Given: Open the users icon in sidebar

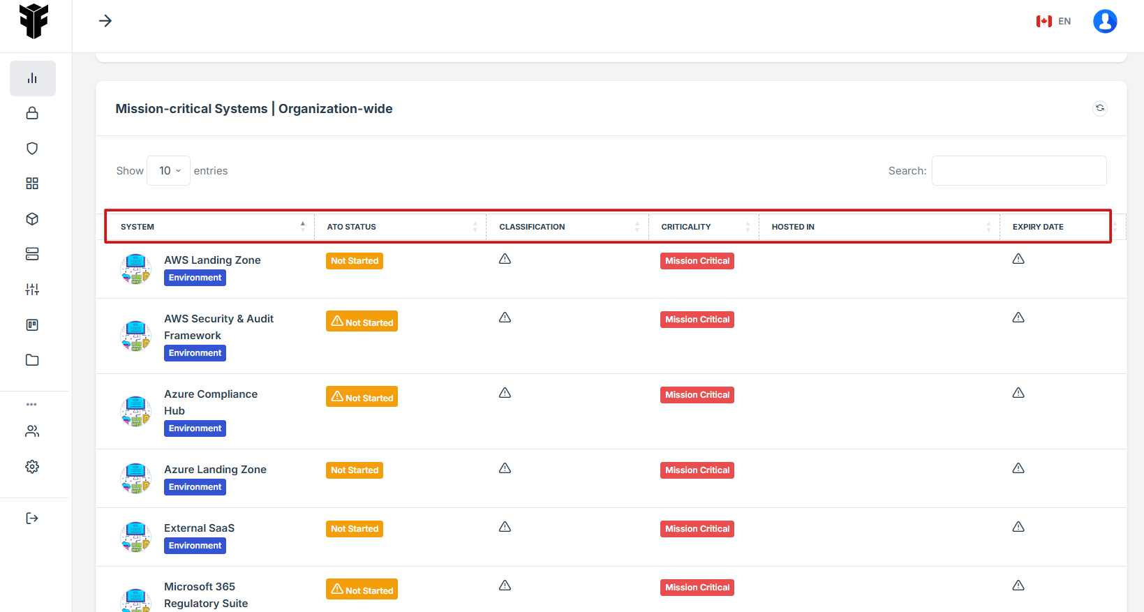Looking at the screenshot, I should (32, 431).
